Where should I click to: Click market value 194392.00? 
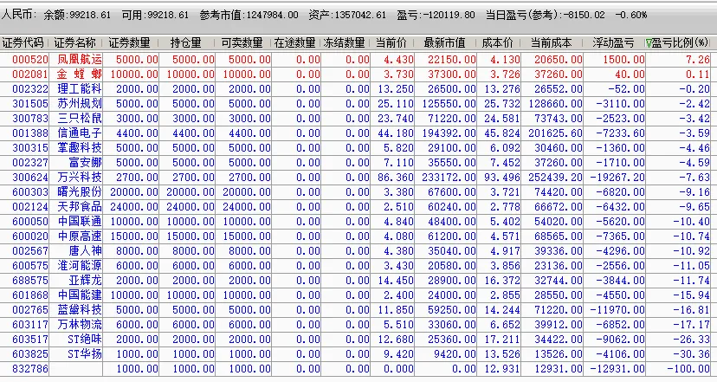click(x=449, y=133)
